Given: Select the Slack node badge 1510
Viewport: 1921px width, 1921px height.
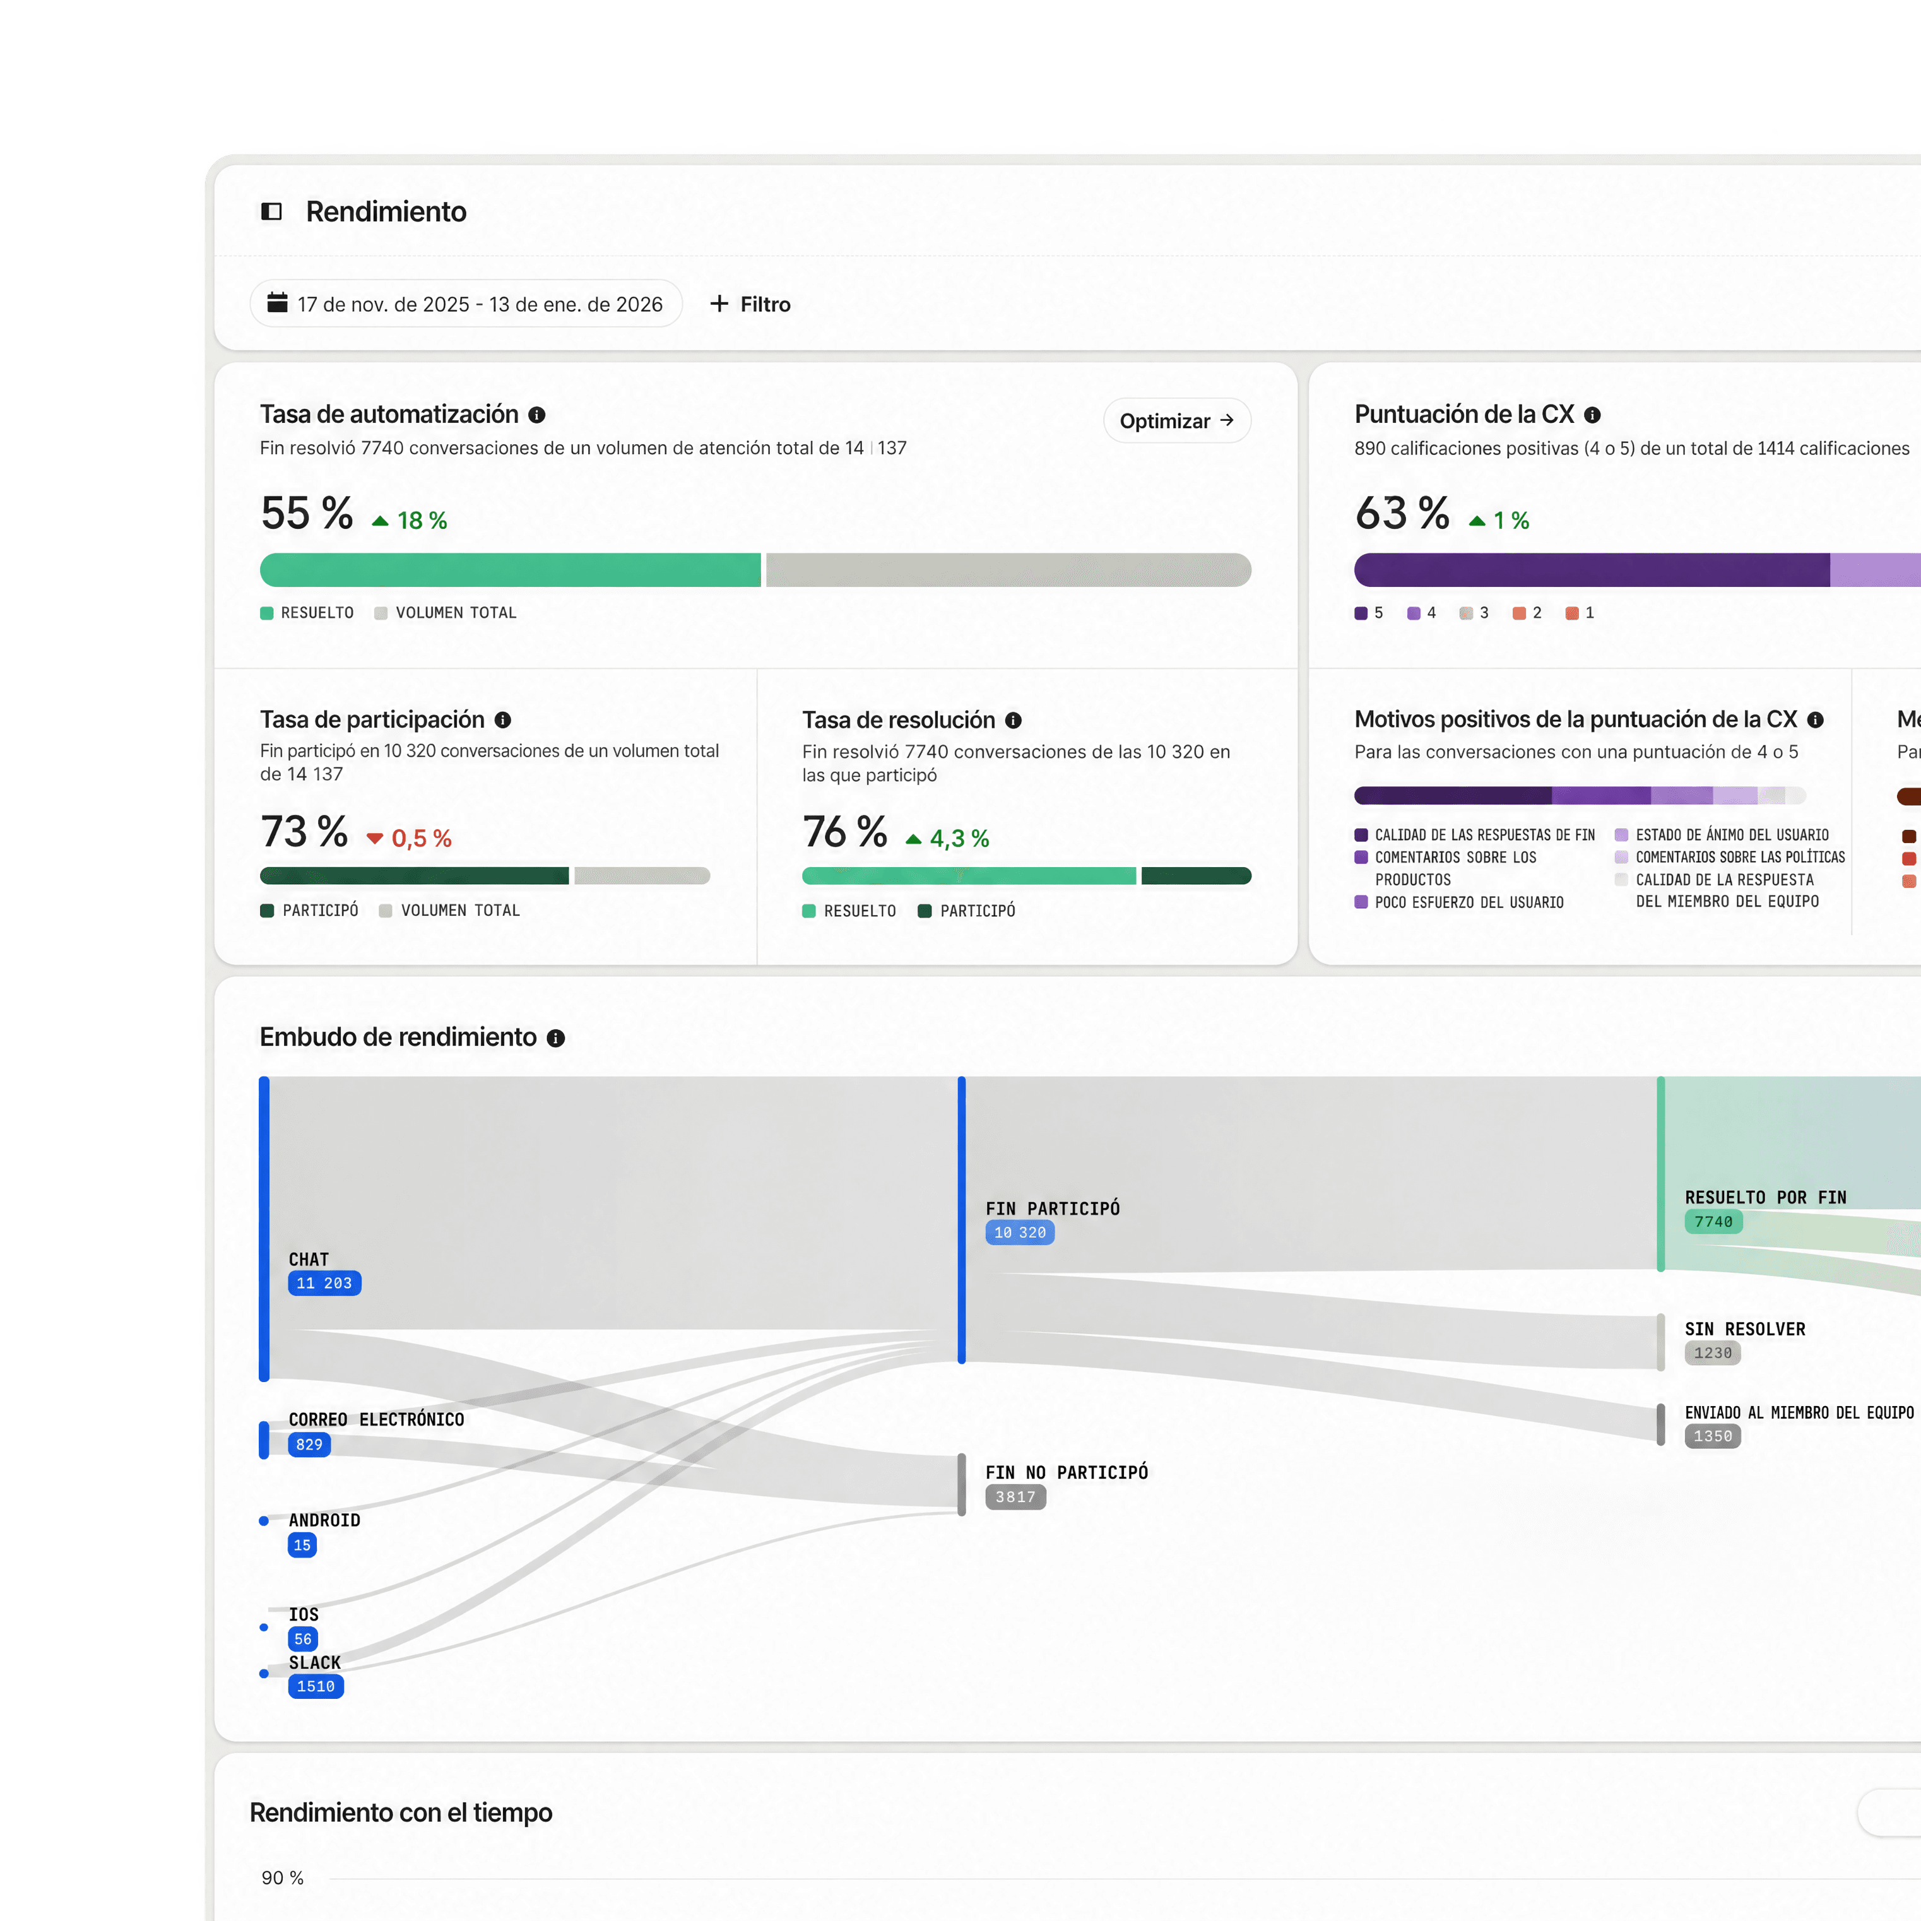Looking at the screenshot, I should click(x=316, y=1686).
